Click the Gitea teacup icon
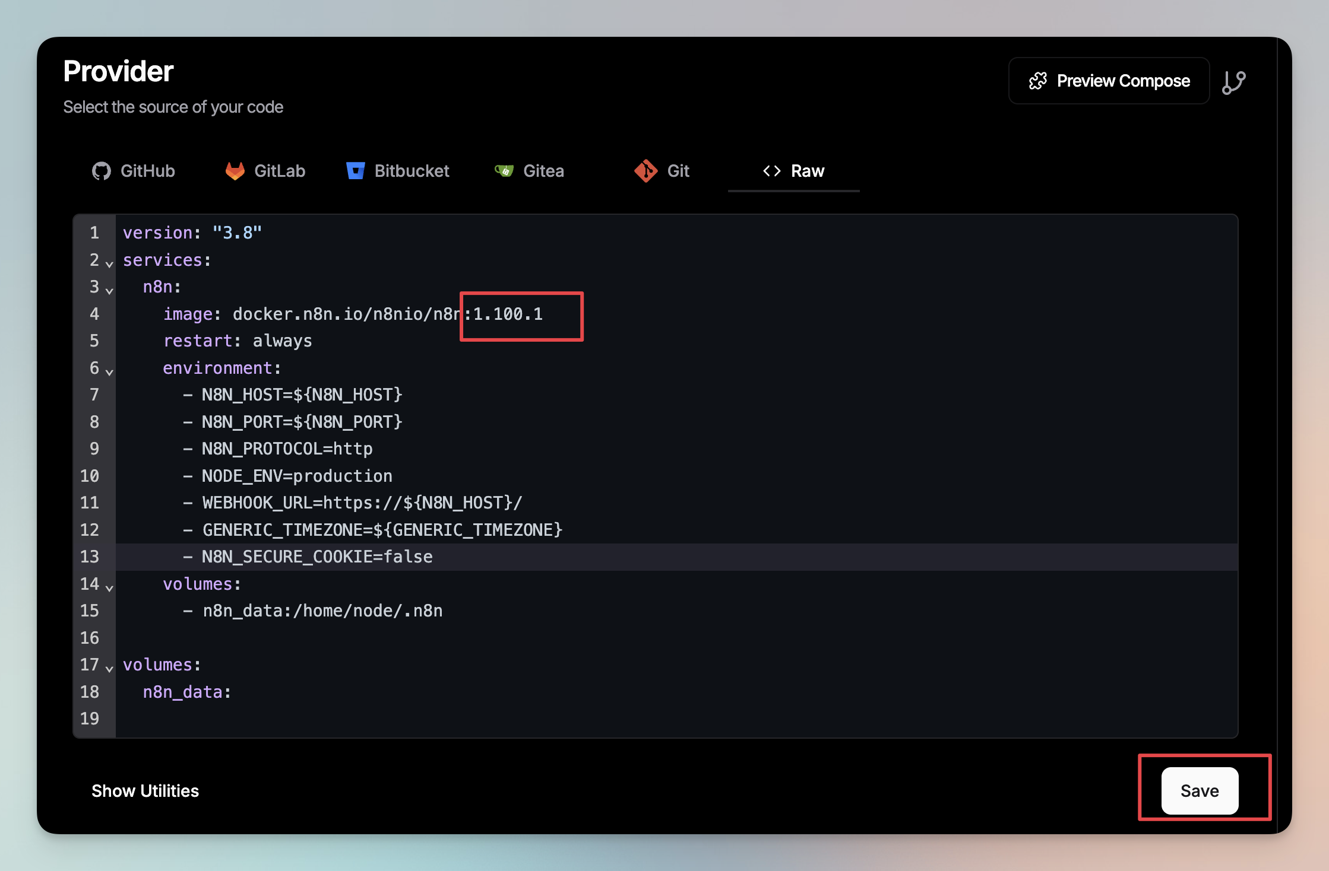The height and width of the screenshot is (871, 1329). [x=504, y=171]
